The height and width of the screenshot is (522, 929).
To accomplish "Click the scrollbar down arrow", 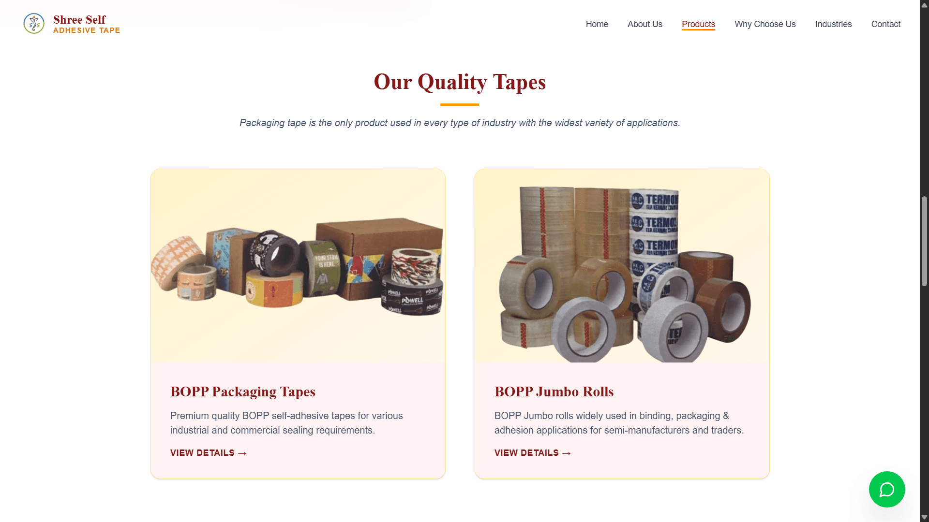I will click(x=924, y=517).
